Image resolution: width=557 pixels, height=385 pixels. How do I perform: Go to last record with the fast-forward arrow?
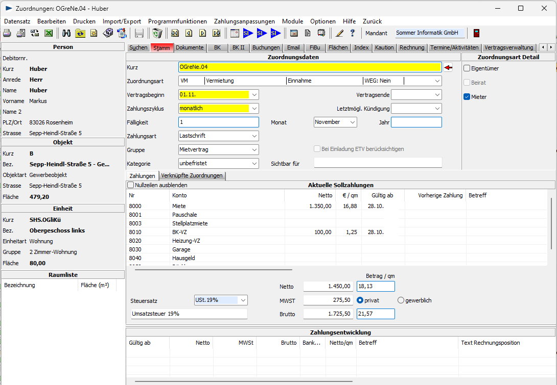[x=216, y=33]
